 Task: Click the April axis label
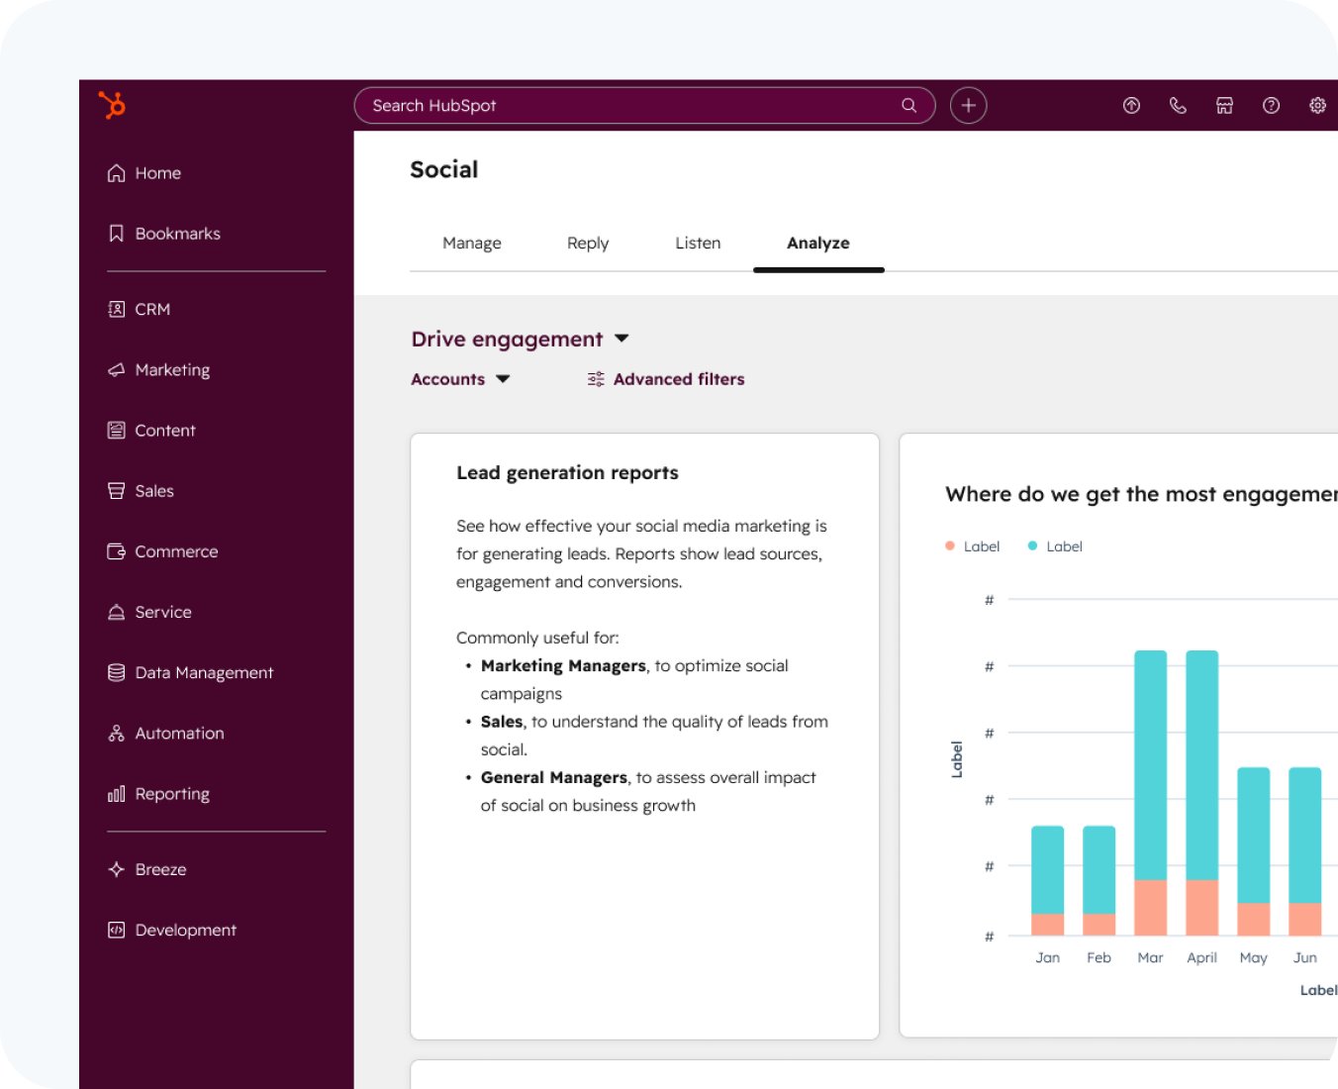point(1201,957)
